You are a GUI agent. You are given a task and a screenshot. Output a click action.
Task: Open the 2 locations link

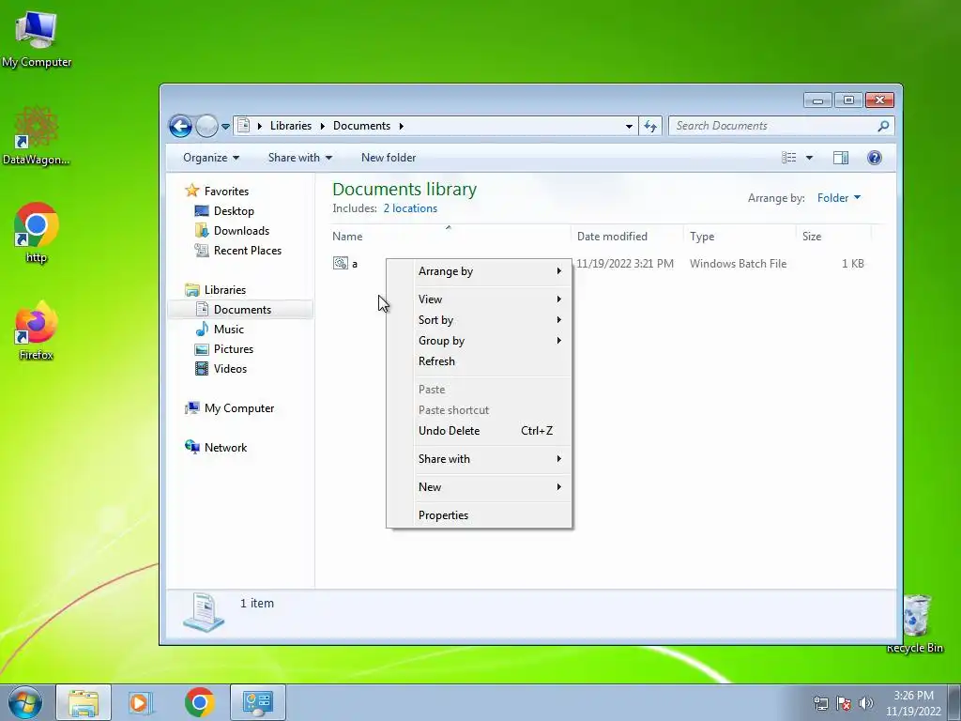point(410,208)
